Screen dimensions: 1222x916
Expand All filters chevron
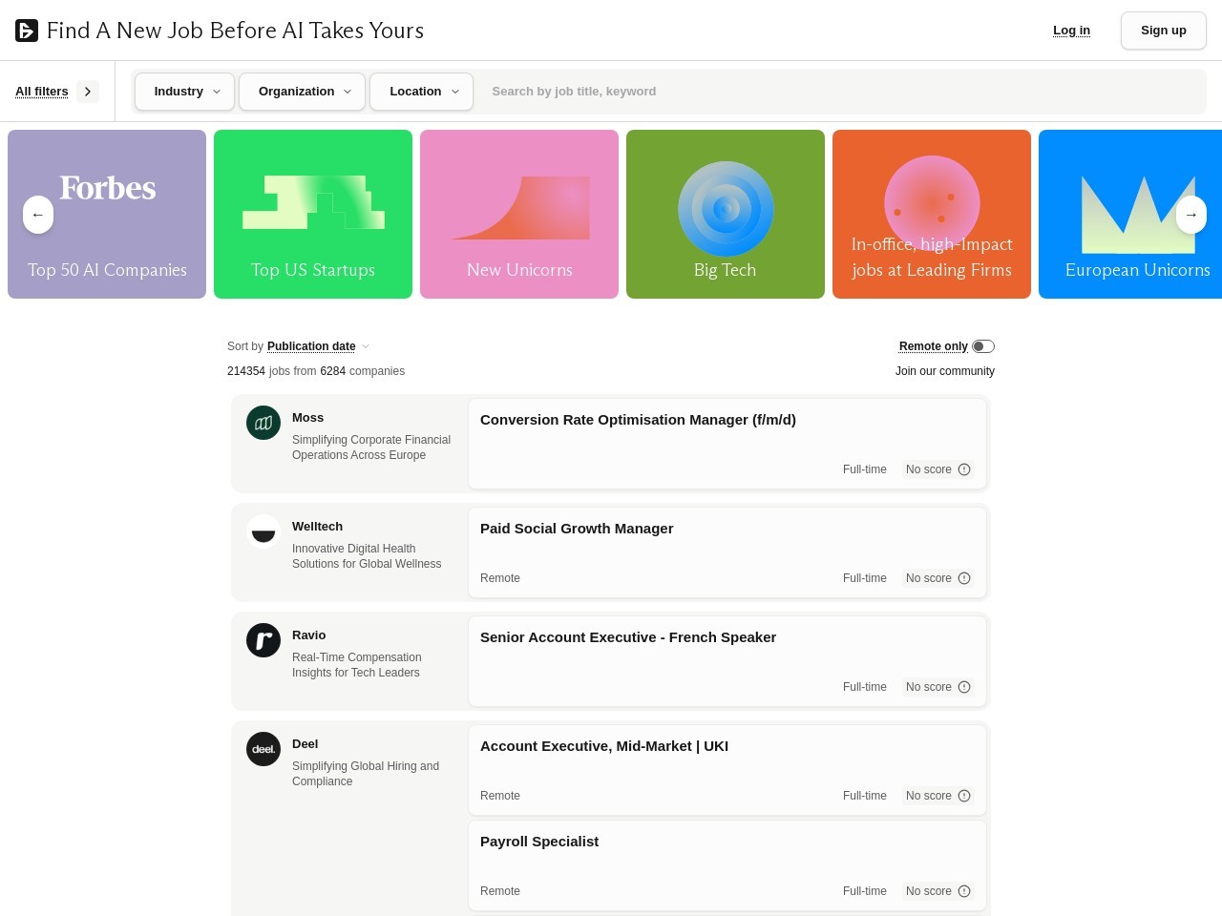coord(88,92)
